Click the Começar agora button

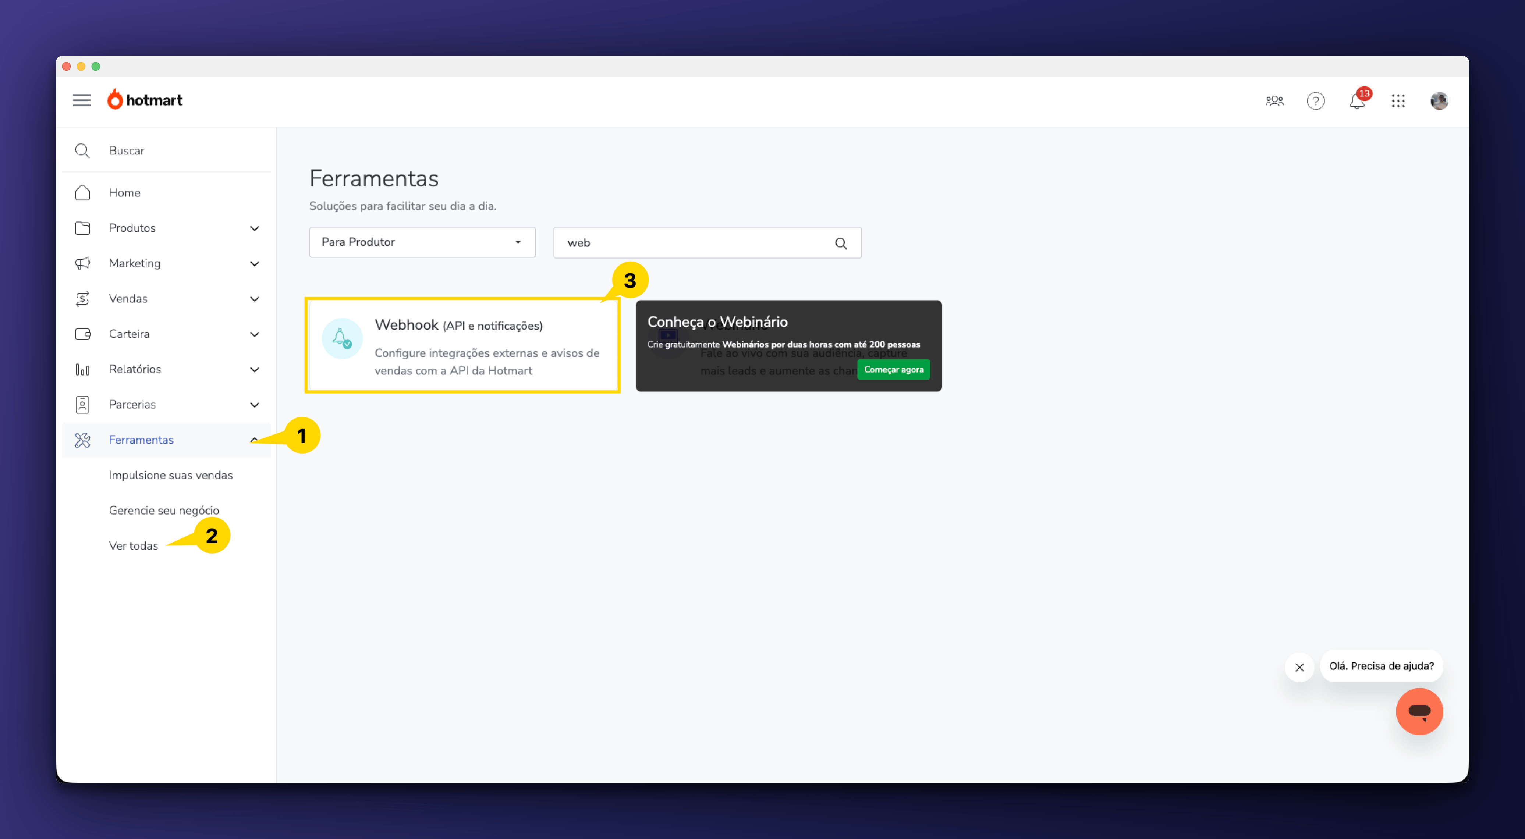pyautogui.click(x=893, y=369)
